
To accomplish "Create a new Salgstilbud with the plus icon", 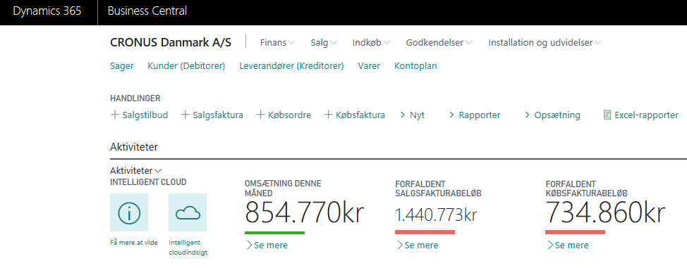I will (115, 115).
